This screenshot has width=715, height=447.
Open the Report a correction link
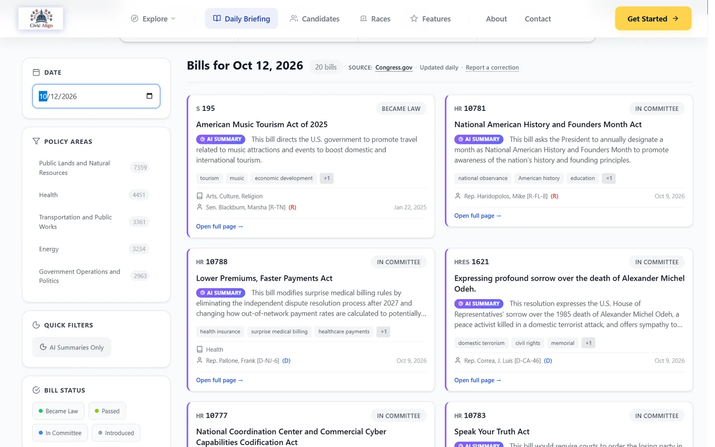coord(492,67)
